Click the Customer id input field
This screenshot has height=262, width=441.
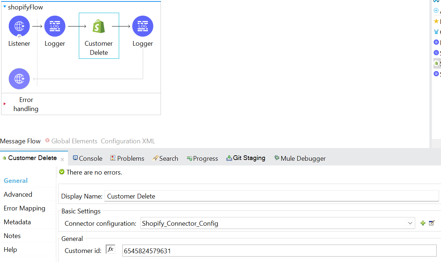coord(279,251)
